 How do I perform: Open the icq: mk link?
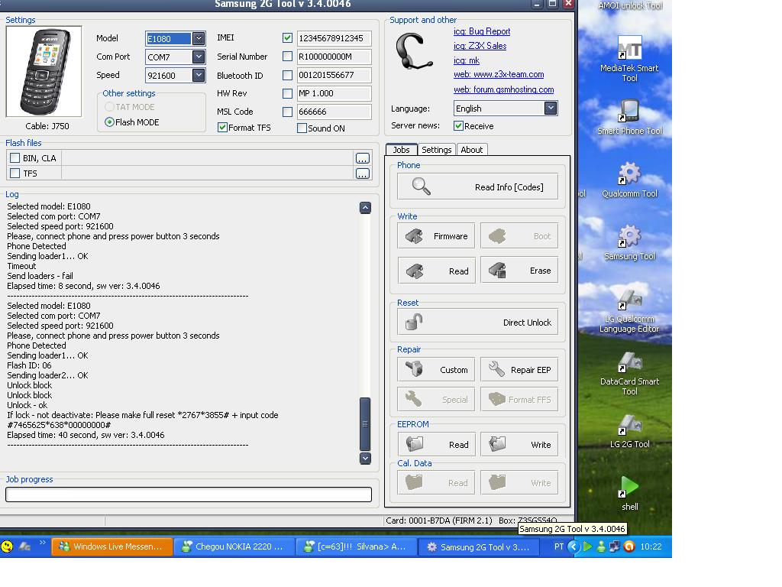[467, 60]
